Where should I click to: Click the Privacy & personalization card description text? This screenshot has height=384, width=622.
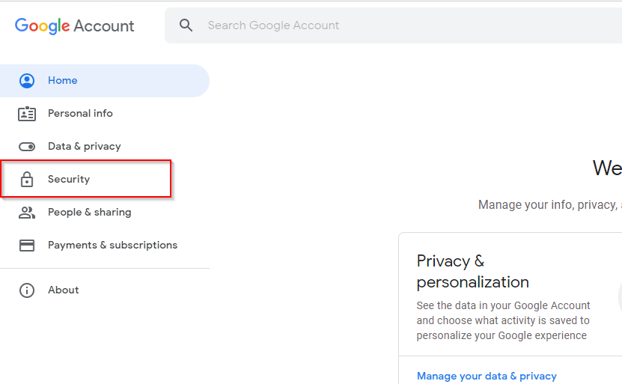click(x=504, y=320)
